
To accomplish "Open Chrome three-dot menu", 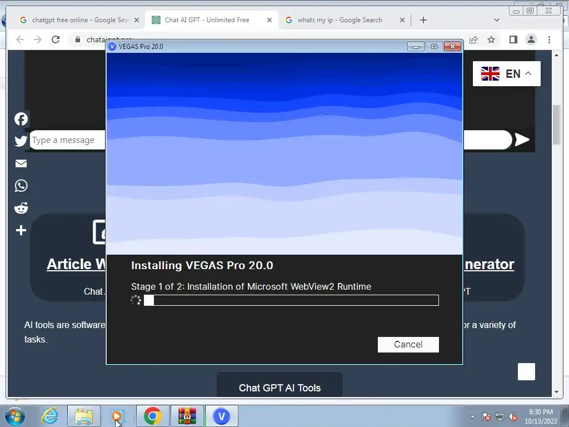I will click(549, 39).
